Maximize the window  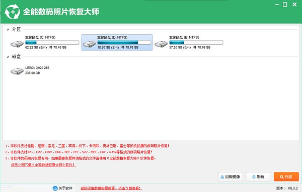285,5
